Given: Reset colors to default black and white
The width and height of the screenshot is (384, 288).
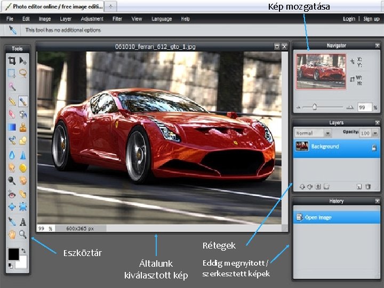Looking at the screenshot, I should point(10,266).
